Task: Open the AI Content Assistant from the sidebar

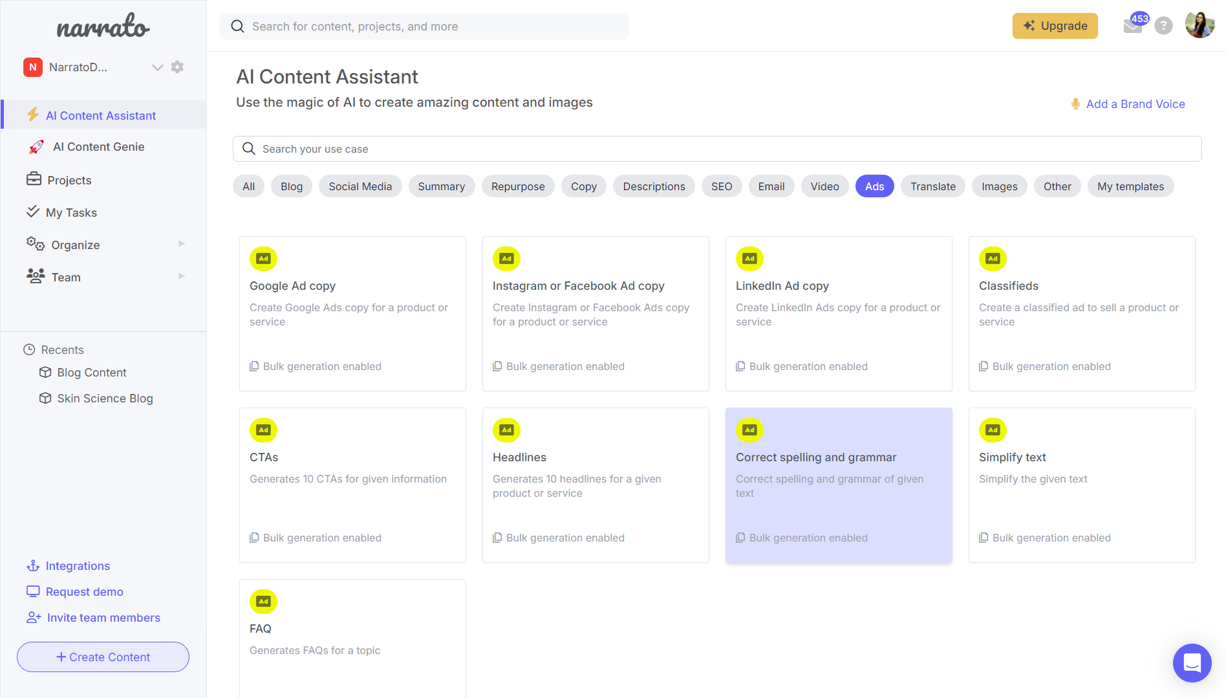Action: (x=100, y=115)
